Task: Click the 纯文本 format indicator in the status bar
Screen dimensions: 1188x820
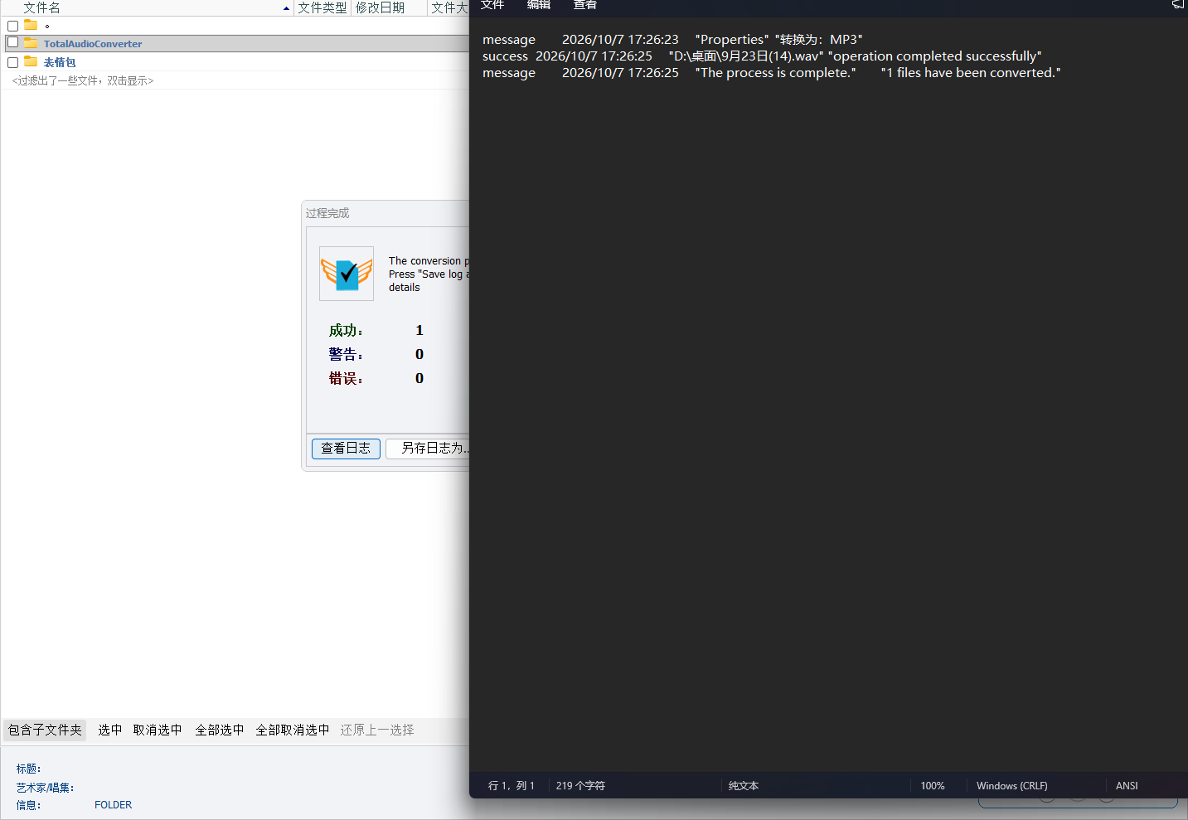Action: pos(744,786)
